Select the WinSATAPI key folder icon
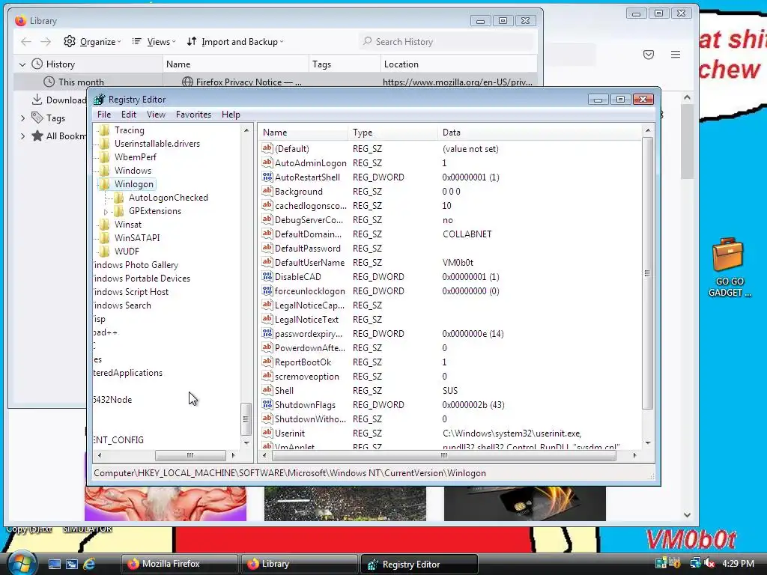 click(104, 238)
